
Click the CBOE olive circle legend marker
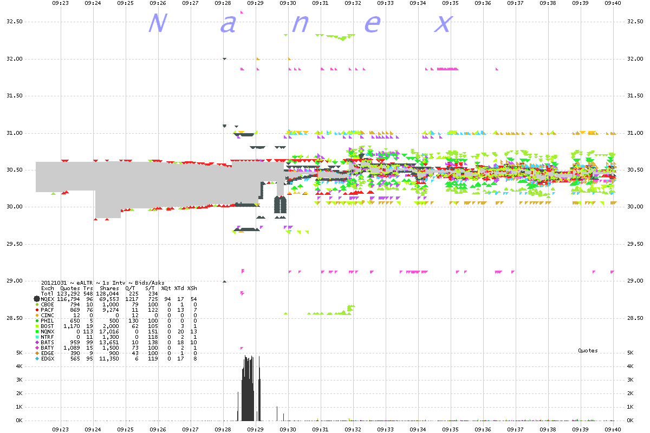coord(37,304)
